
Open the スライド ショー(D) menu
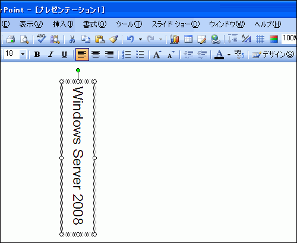coord(176,24)
